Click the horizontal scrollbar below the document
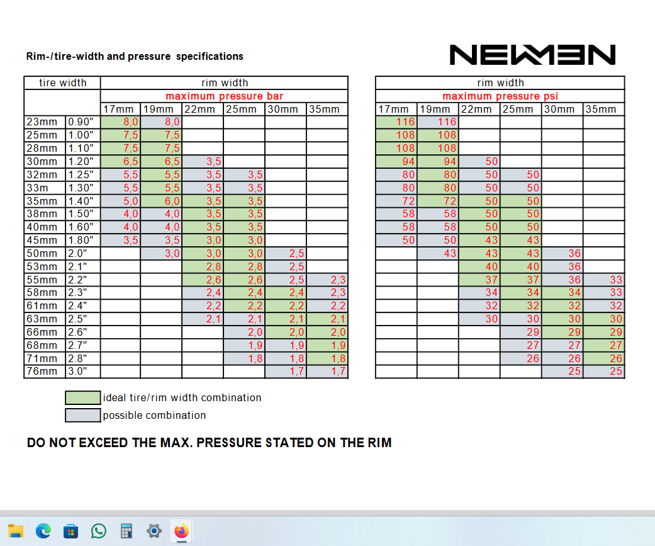 click(x=327, y=513)
